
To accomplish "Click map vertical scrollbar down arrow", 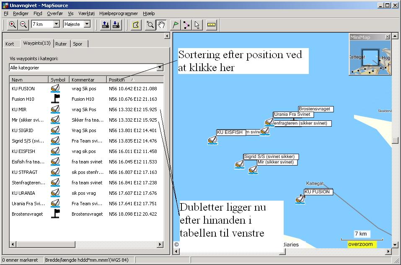I will 395,245.
